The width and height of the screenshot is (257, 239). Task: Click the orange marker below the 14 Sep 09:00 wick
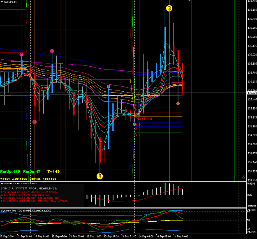(178, 103)
